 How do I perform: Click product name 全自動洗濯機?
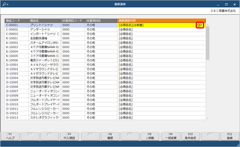coord(45,38)
